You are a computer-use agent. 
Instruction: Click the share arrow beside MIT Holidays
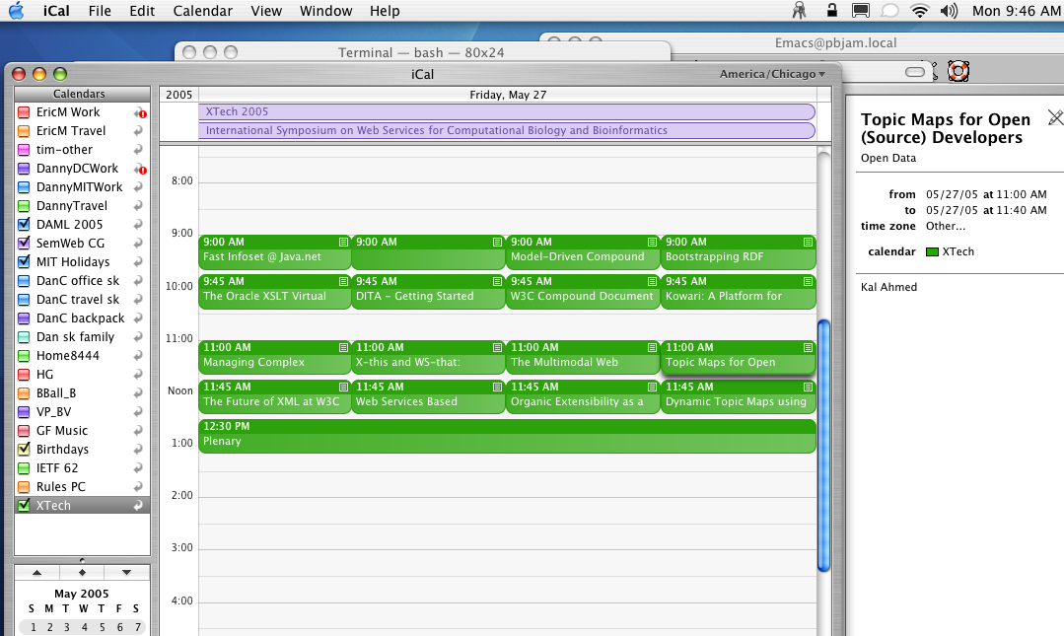click(x=138, y=262)
